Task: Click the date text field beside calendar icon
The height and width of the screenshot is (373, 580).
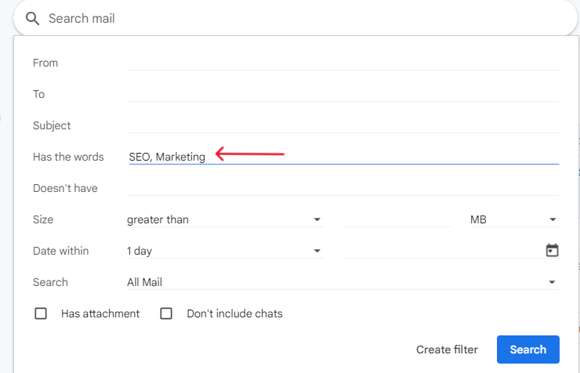Action: pos(443,251)
